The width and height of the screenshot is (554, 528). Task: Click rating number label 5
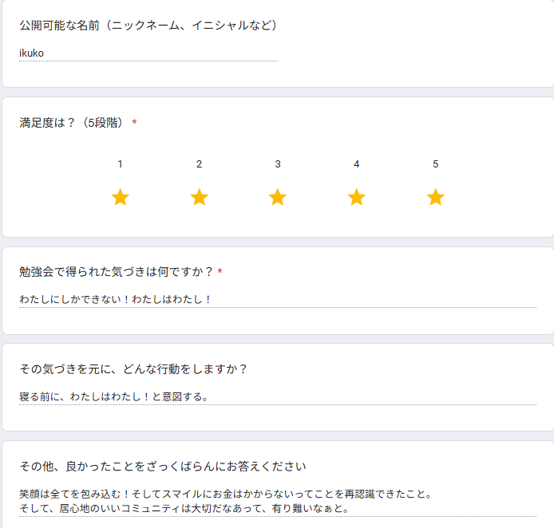pos(436,164)
